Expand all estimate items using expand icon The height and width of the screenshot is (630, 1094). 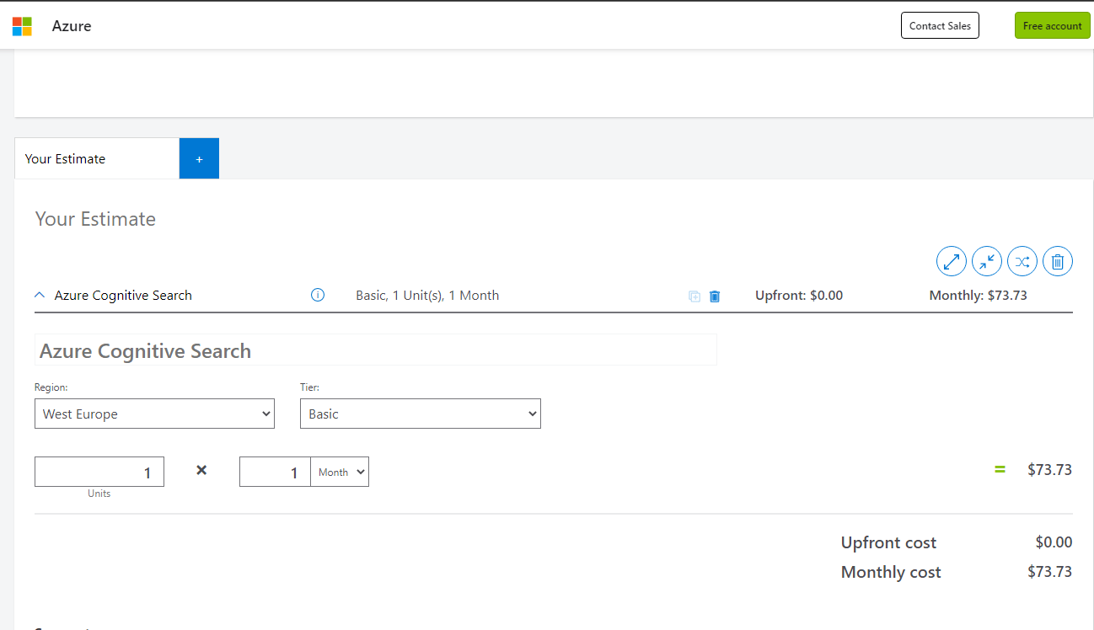pyautogui.click(x=951, y=261)
